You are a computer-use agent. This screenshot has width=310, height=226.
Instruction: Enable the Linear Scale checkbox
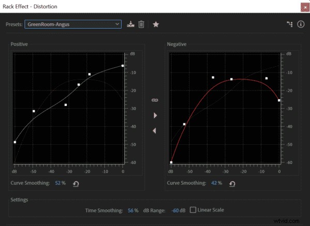click(x=193, y=210)
